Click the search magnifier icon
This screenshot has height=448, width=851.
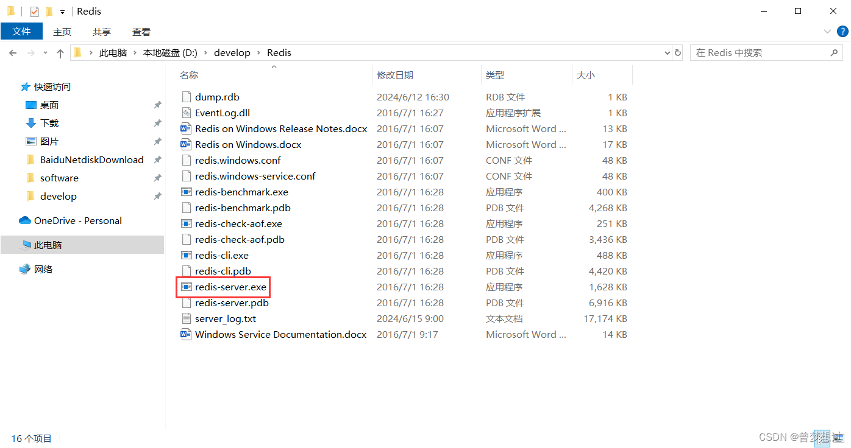pos(835,53)
